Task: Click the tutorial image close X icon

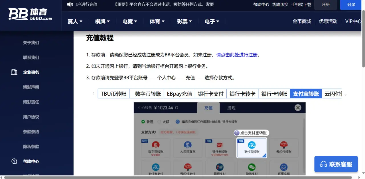Action: (298, 108)
